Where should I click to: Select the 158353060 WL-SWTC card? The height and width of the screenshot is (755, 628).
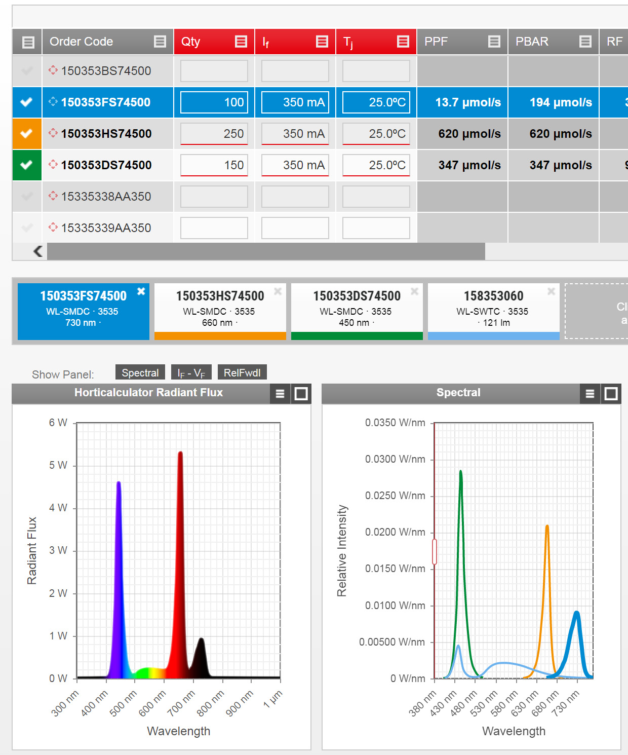point(493,309)
